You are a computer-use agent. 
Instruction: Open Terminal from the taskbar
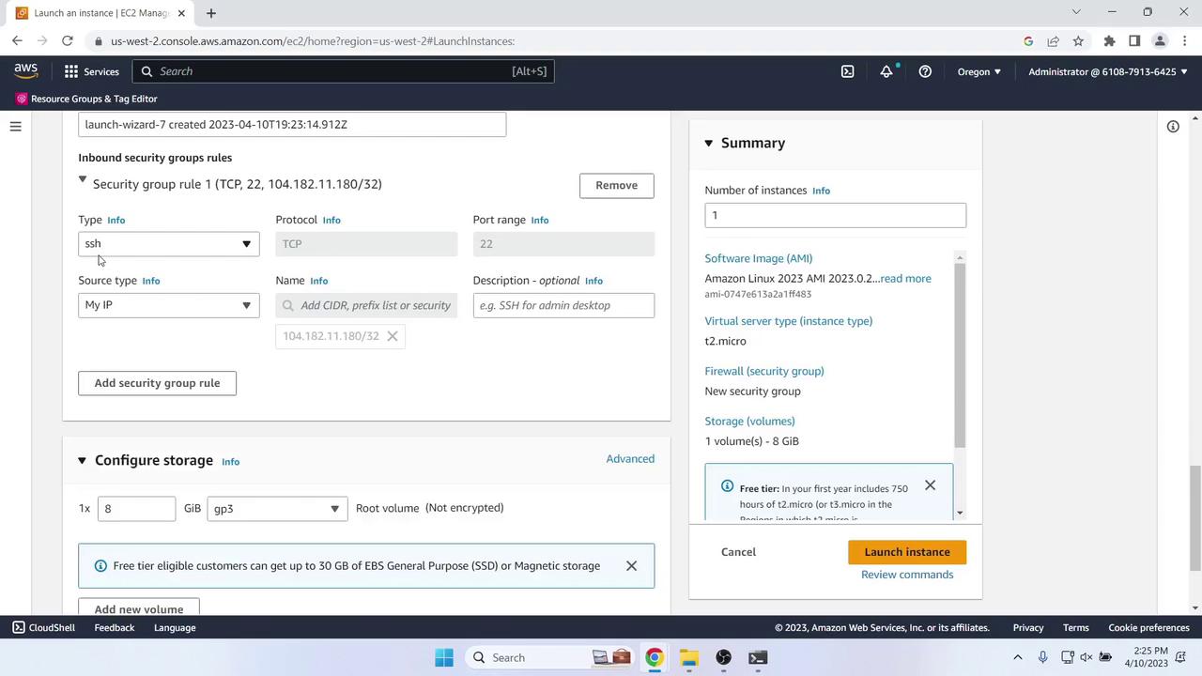[758, 657]
